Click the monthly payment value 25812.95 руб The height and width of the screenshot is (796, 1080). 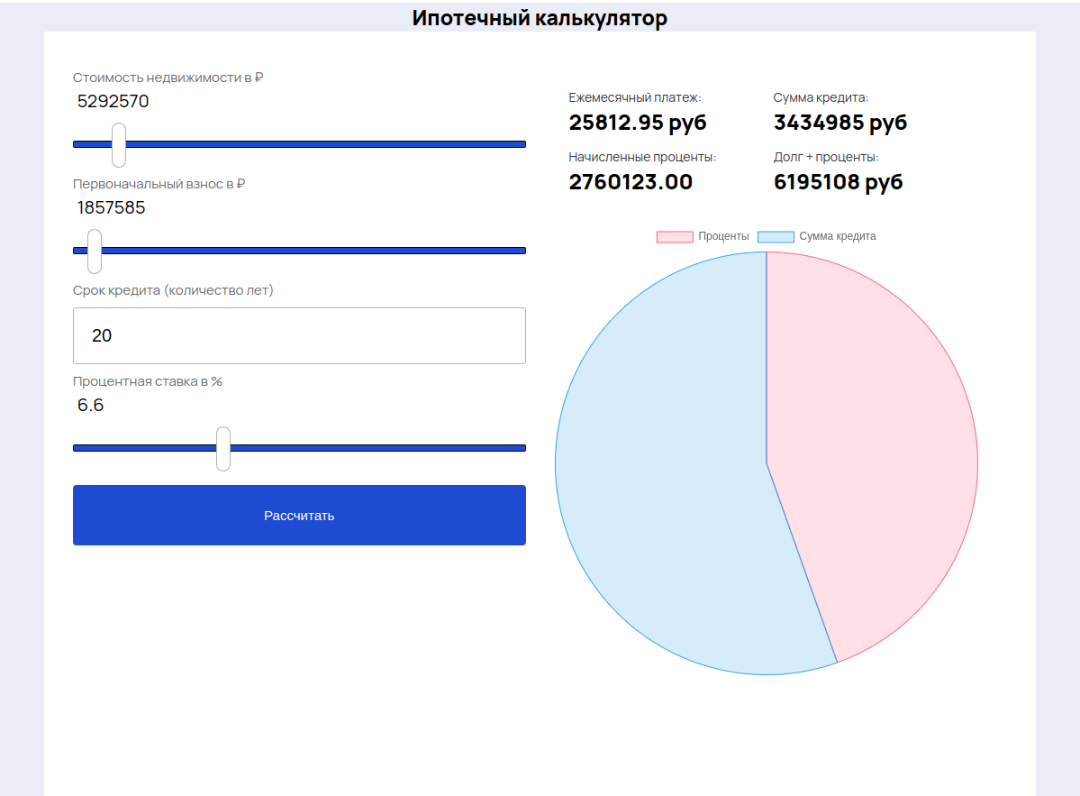tap(638, 123)
